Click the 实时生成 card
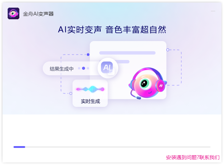 90,93
